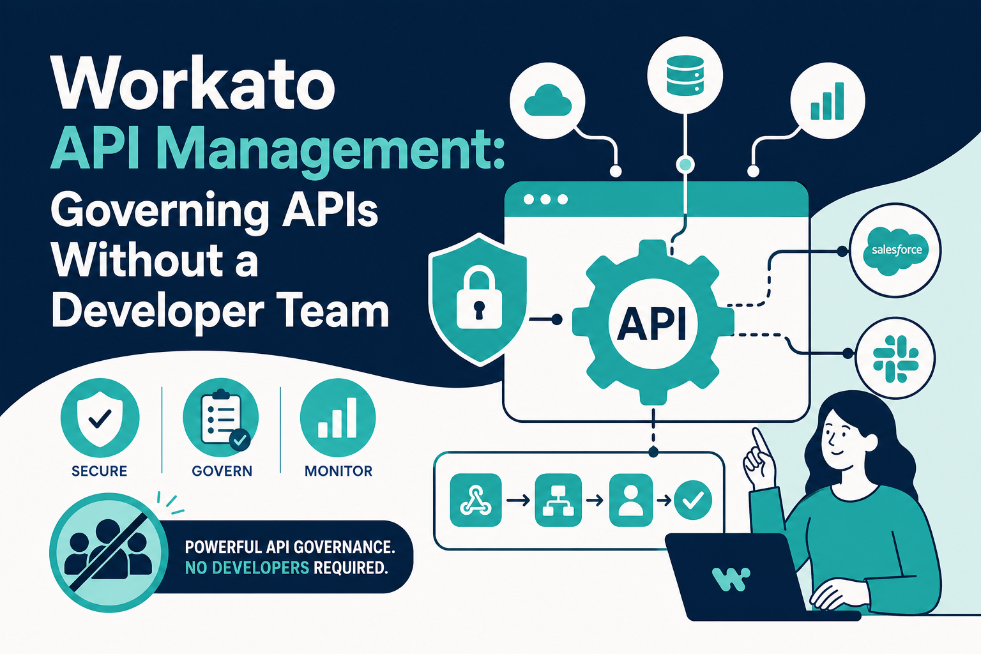
Task: Click the three dots in browser window header
Action: point(545,199)
